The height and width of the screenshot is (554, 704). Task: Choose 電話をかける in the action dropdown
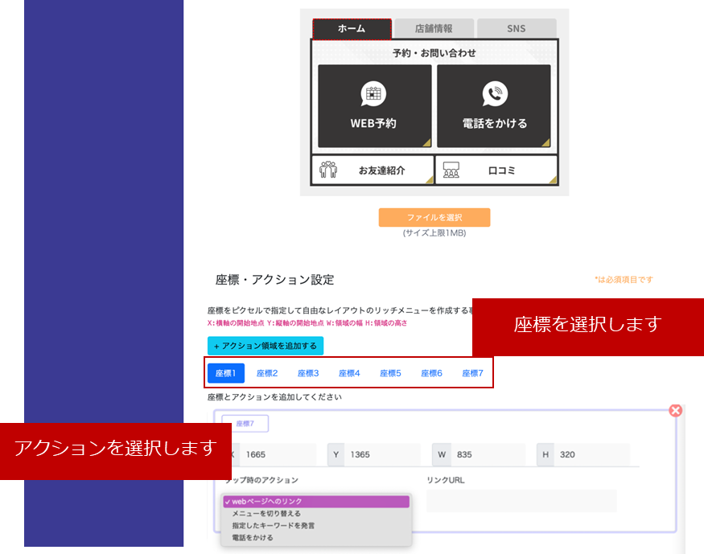click(253, 538)
